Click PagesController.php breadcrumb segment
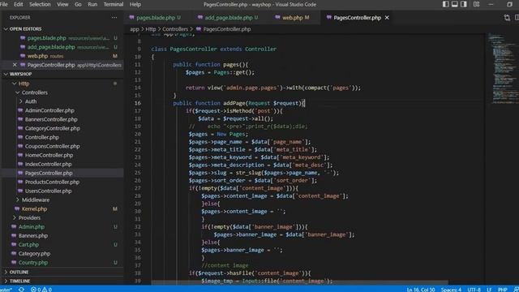Image resolution: width=519 pixels, height=292 pixels. click(224, 29)
